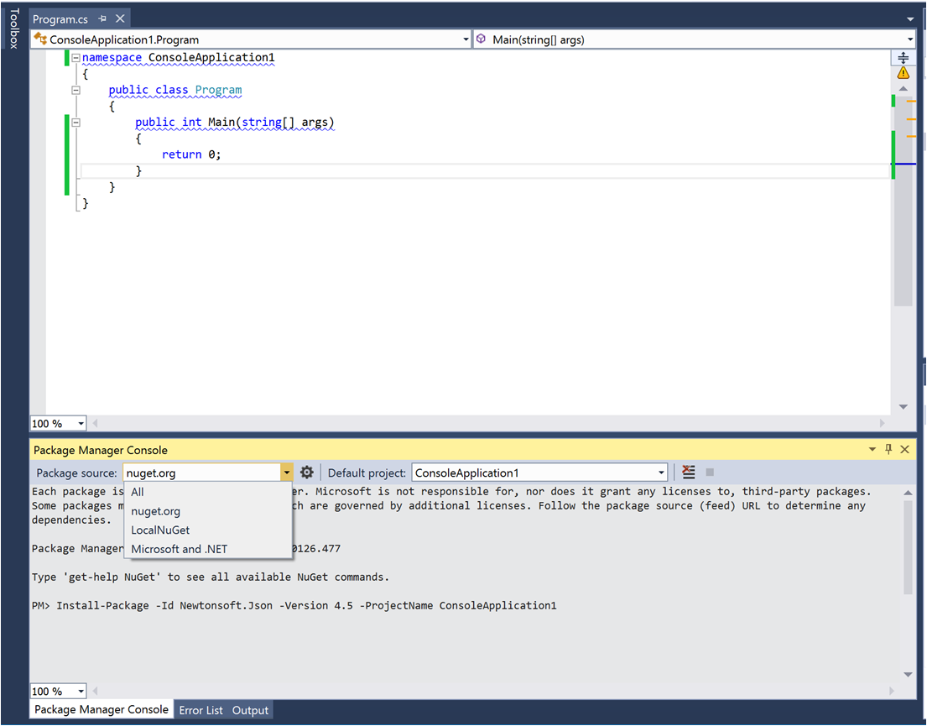The image size is (927, 726).
Task: Click the stop command execution icon
Action: 710,473
